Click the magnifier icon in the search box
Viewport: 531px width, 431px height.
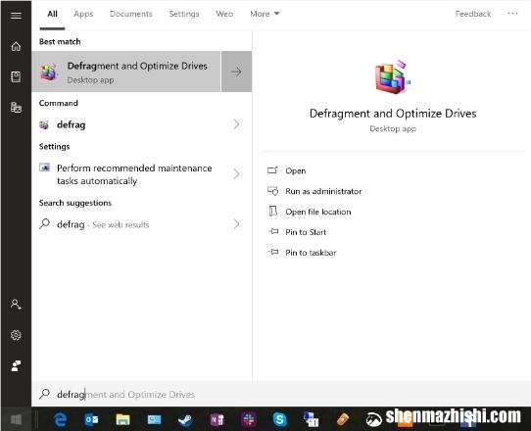(44, 394)
